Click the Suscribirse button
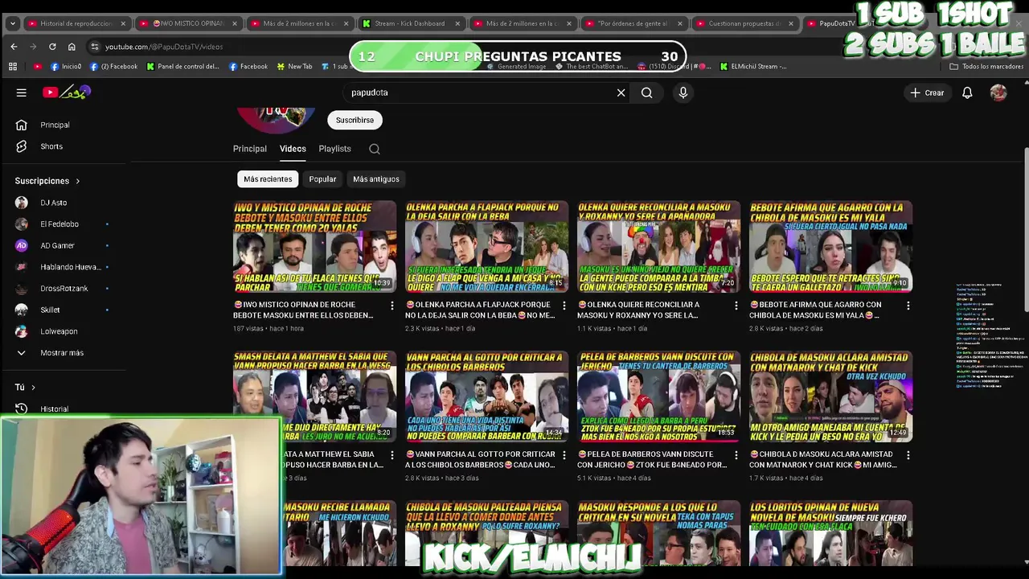The image size is (1029, 579). pyautogui.click(x=355, y=121)
